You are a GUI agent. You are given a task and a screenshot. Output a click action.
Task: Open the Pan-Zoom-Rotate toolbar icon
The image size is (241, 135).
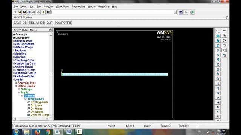[29, 12]
